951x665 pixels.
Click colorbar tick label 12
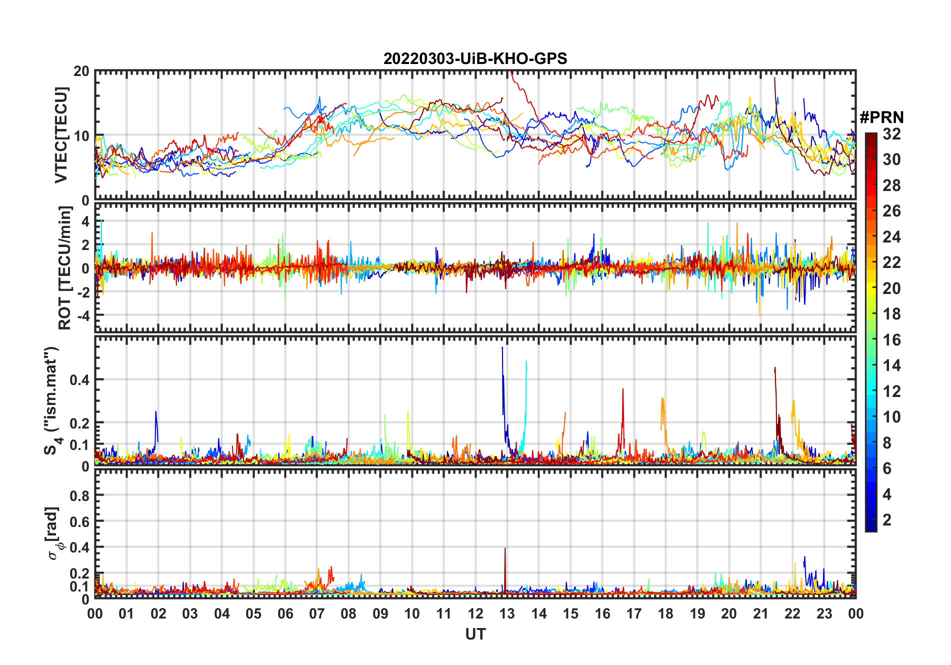click(891, 391)
